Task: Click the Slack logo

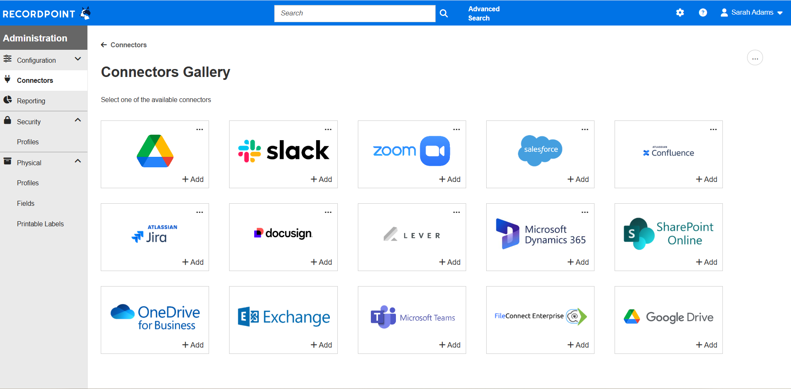Action: point(283,151)
